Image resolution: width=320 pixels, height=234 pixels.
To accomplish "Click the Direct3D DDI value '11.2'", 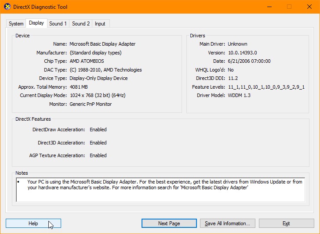I will (233, 78).
